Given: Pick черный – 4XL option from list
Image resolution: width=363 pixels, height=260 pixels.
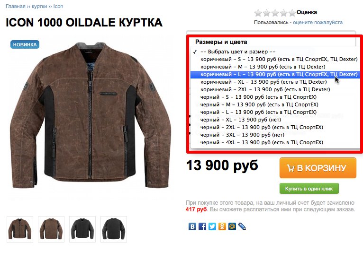Looking at the screenshot, I should (x=275, y=142).
